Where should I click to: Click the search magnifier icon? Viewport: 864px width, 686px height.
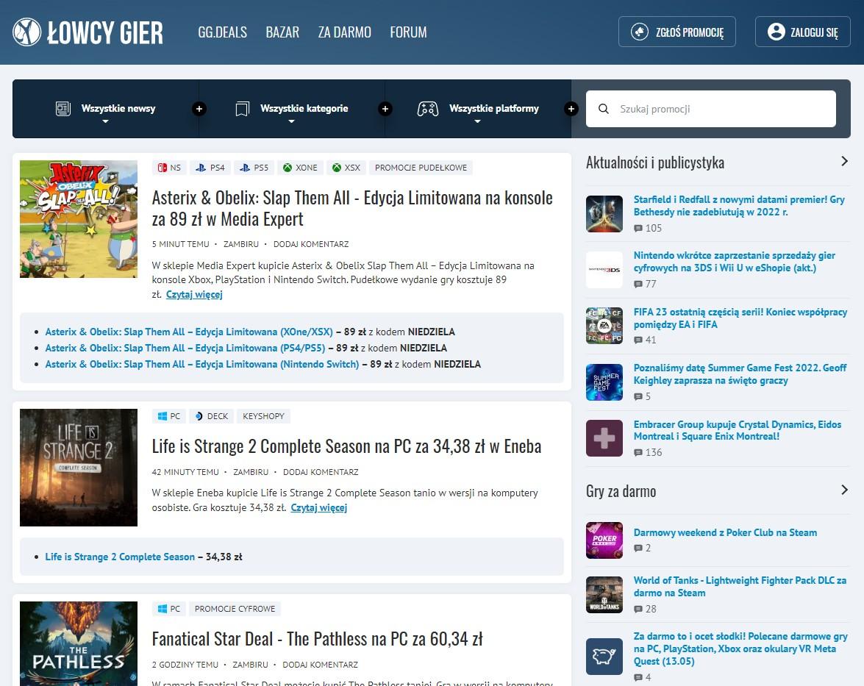pyautogui.click(x=604, y=109)
